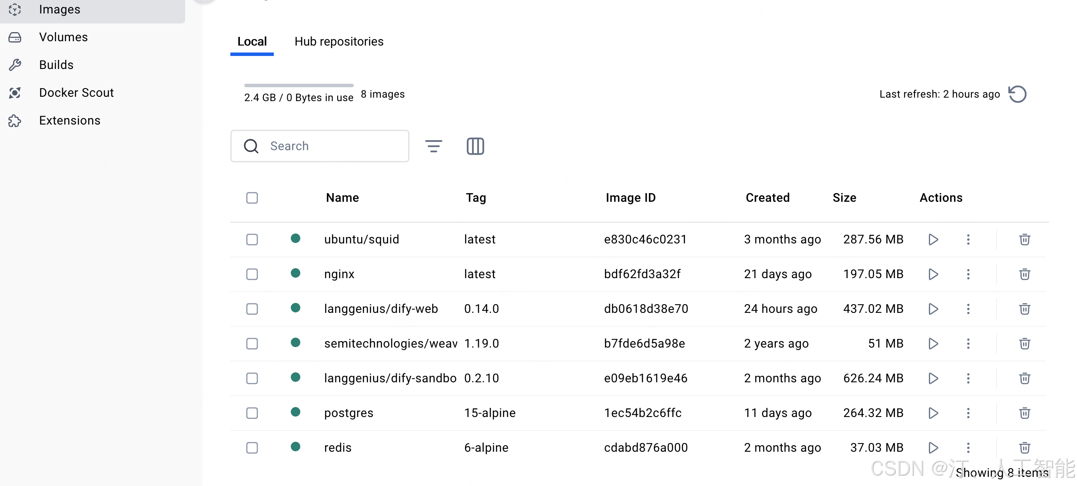Select the Local tab
Screen dimensions: 1077x486
251,41
